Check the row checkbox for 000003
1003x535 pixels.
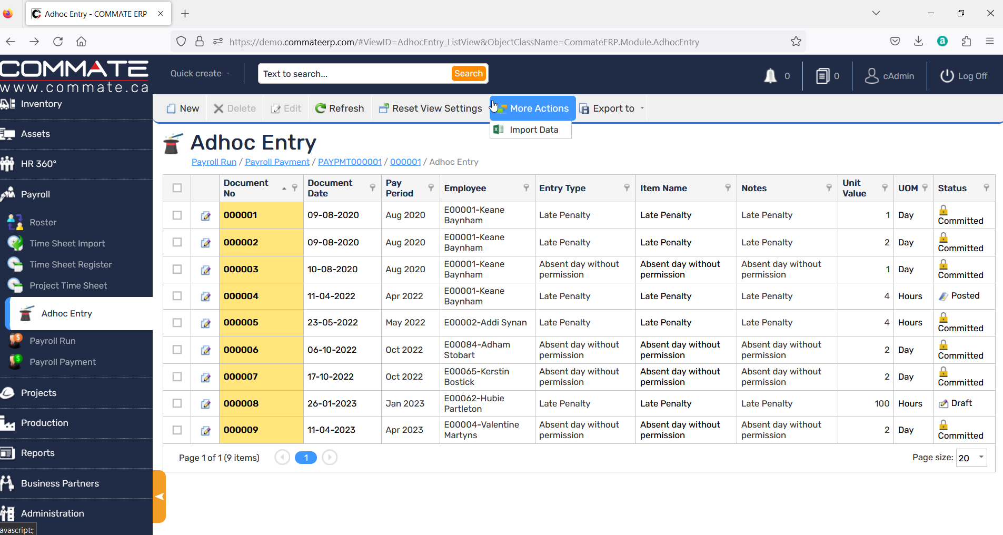tap(177, 269)
